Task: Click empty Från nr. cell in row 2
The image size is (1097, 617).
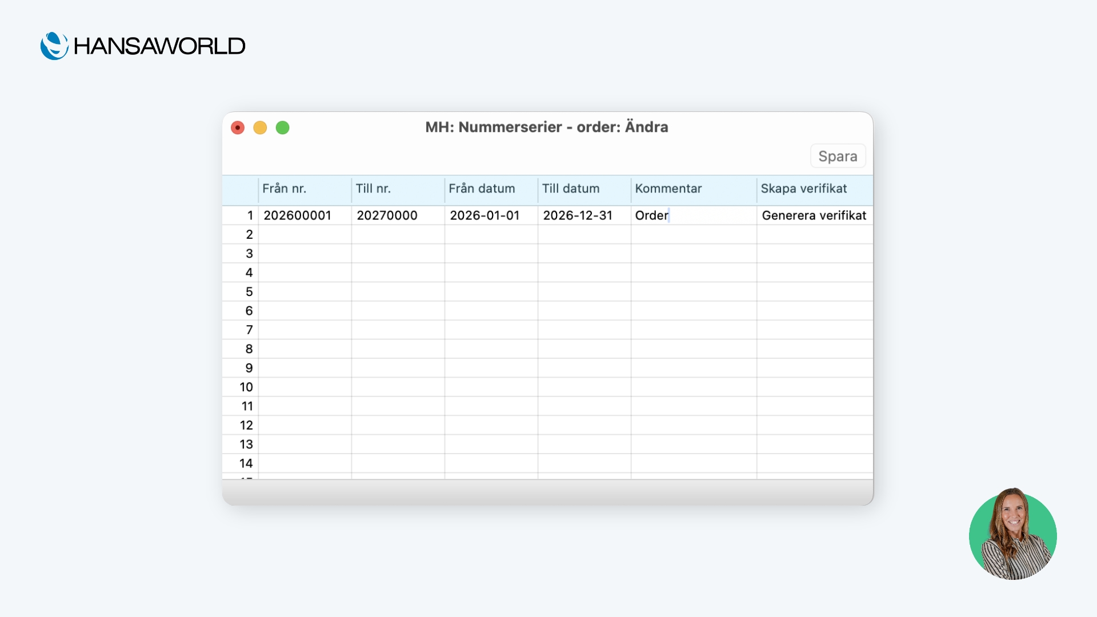Action: 304,234
